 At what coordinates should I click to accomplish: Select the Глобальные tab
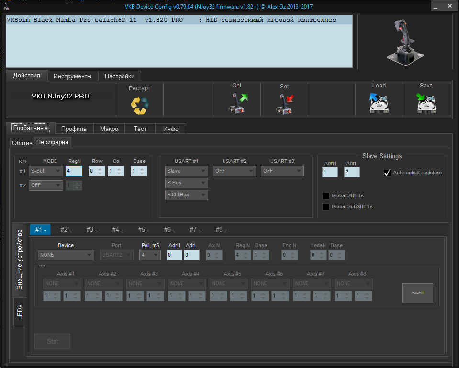[31, 128]
